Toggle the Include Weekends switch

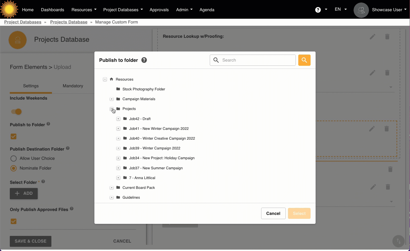16,112
